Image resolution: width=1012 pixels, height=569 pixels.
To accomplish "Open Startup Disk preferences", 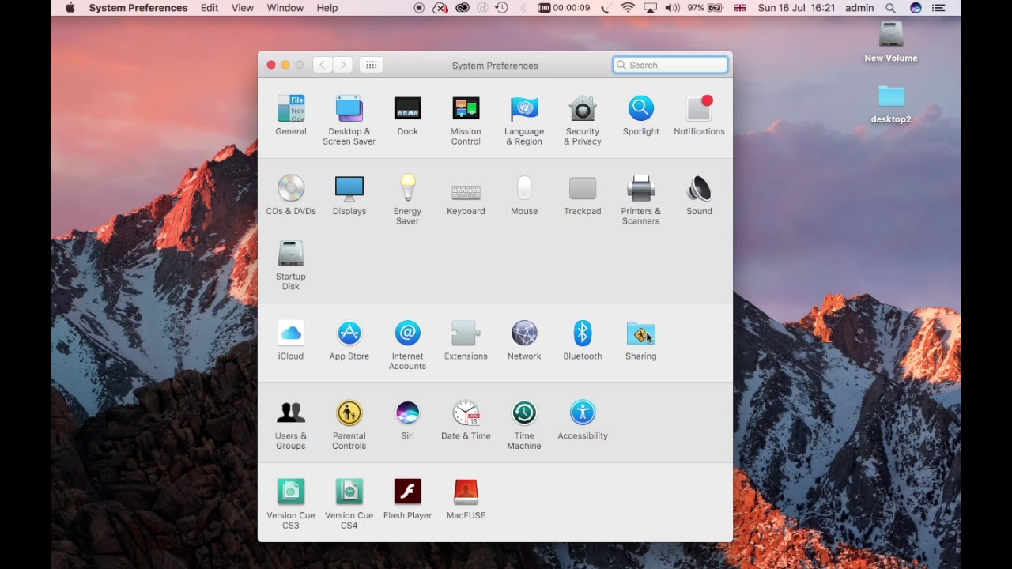I will click(x=291, y=266).
